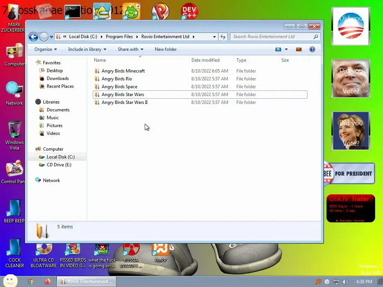Launch Firefox from the taskbar
Image resolution: width=383 pixels, height=287 pixels.
48,281
